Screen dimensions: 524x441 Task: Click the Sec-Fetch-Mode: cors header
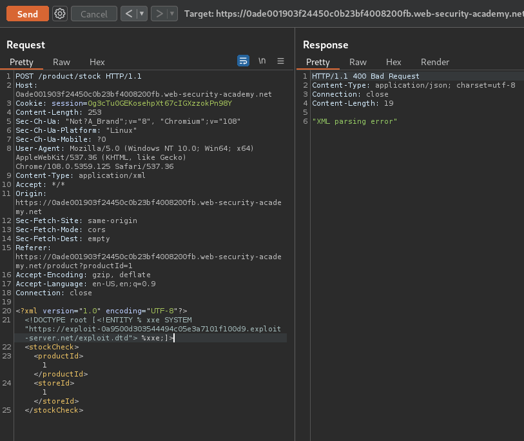click(61, 230)
